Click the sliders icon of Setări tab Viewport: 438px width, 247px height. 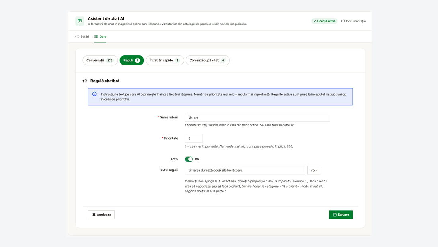point(77,36)
